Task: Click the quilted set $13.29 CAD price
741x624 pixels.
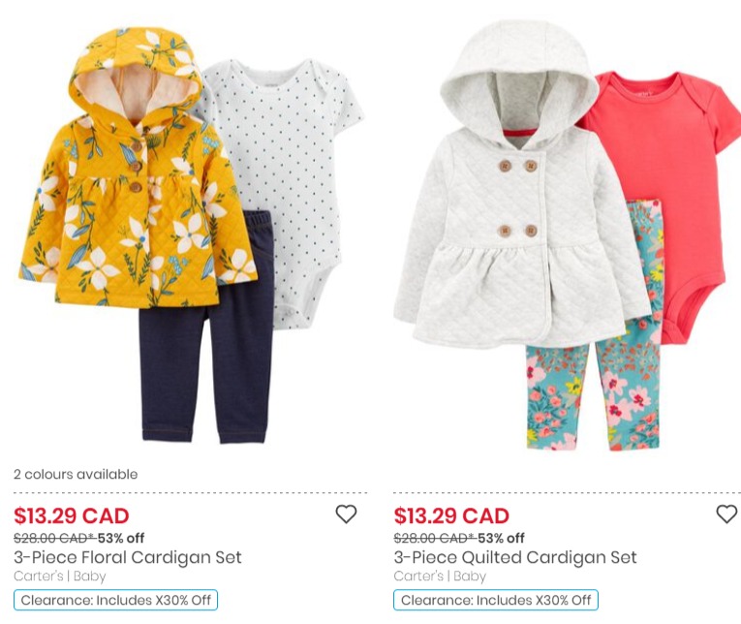Action: (451, 515)
